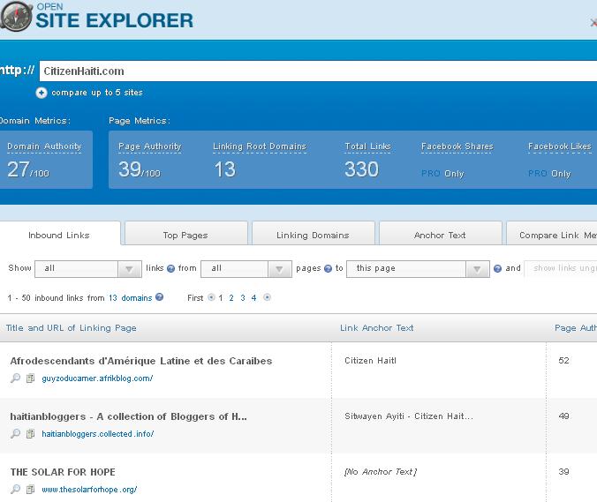The image size is (597, 502).
Task: Sort by 'Page Auth' column header
Action: pyautogui.click(x=575, y=328)
